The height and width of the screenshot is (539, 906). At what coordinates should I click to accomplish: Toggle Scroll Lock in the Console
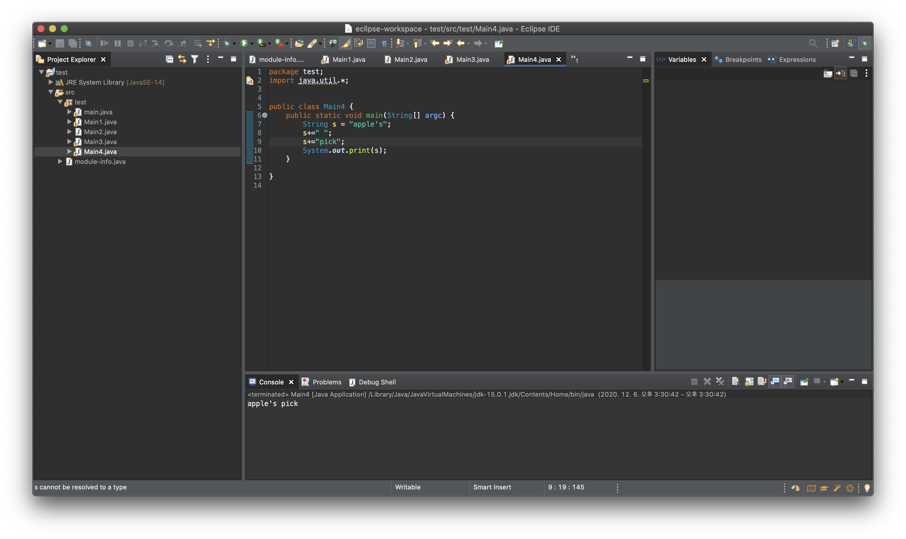[749, 381]
